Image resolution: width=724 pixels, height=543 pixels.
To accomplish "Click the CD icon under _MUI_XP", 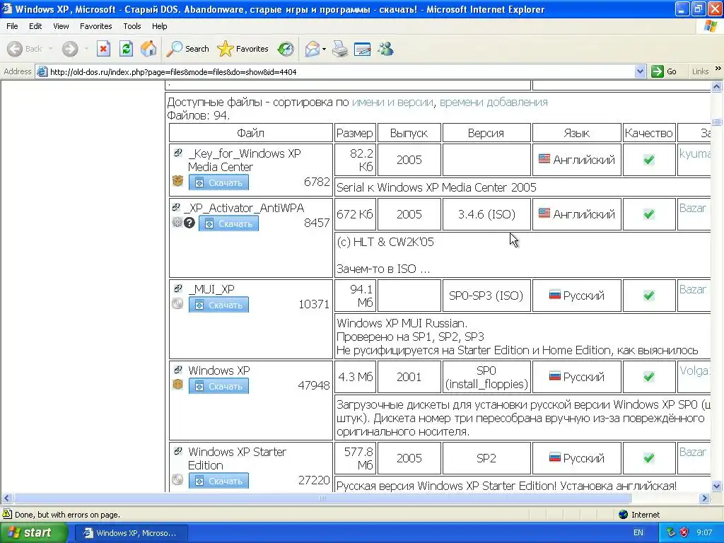I will (x=177, y=303).
